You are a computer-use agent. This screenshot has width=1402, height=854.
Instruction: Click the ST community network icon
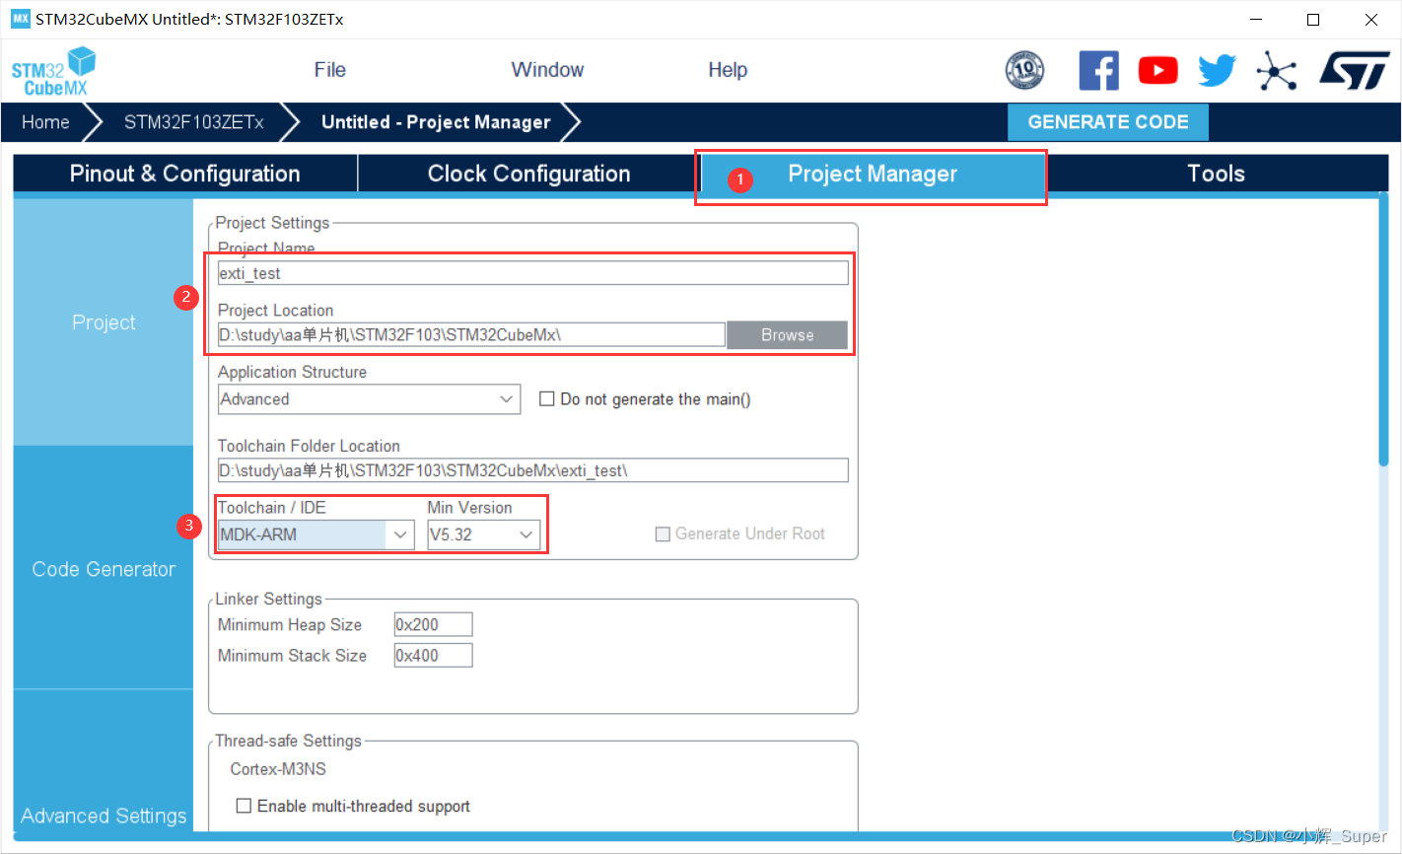1277,71
